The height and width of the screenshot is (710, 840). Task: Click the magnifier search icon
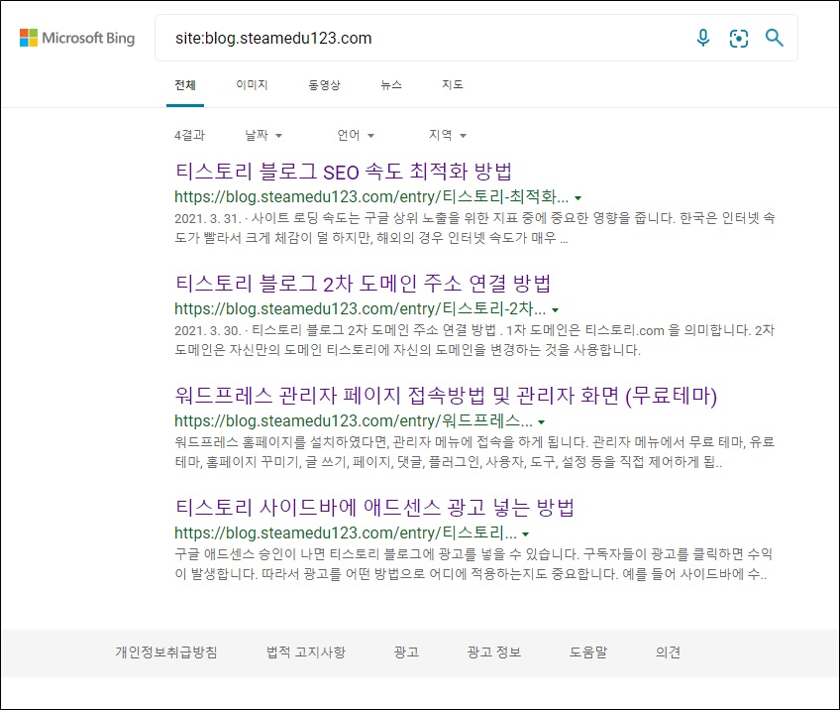tap(774, 38)
